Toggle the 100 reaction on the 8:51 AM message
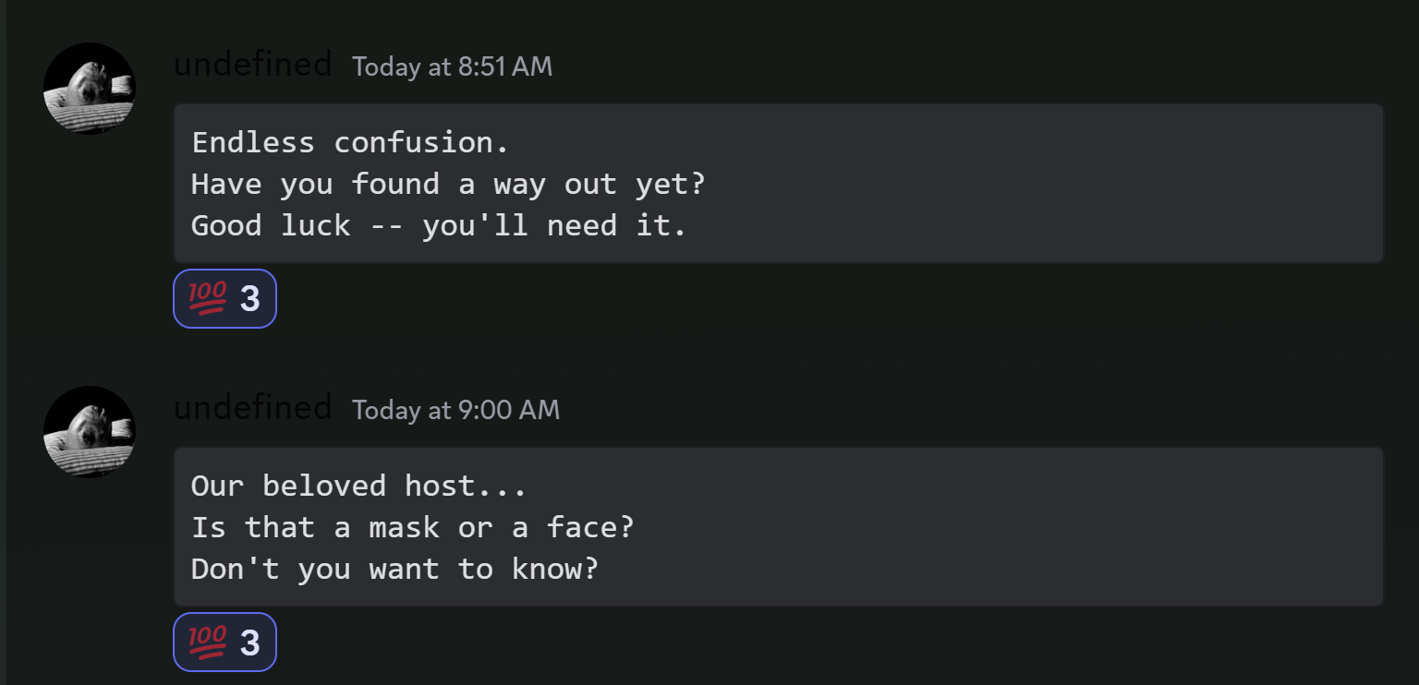The image size is (1419, 685). point(224,298)
